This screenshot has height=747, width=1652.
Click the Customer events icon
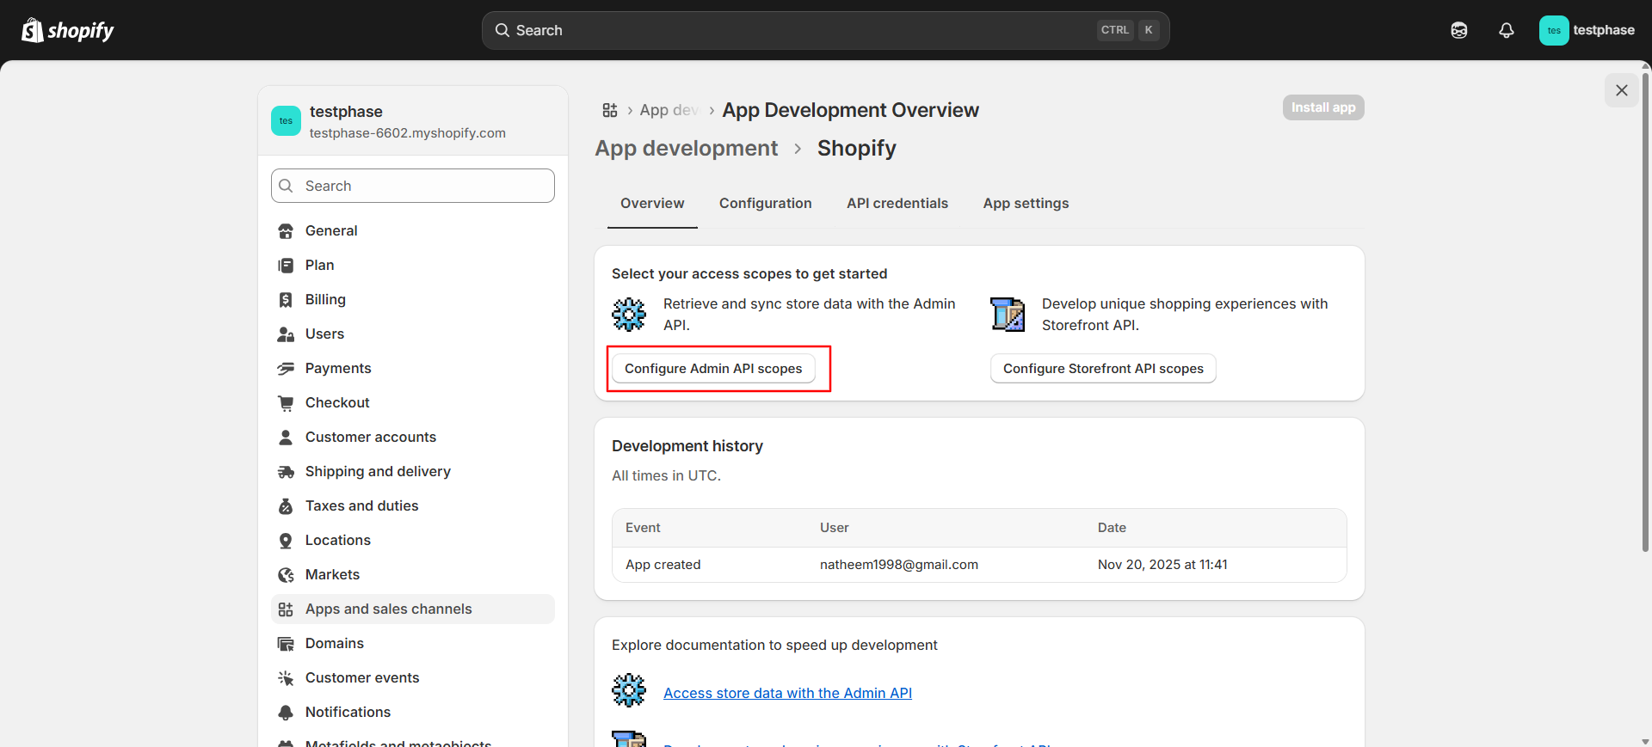pyautogui.click(x=286, y=677)
